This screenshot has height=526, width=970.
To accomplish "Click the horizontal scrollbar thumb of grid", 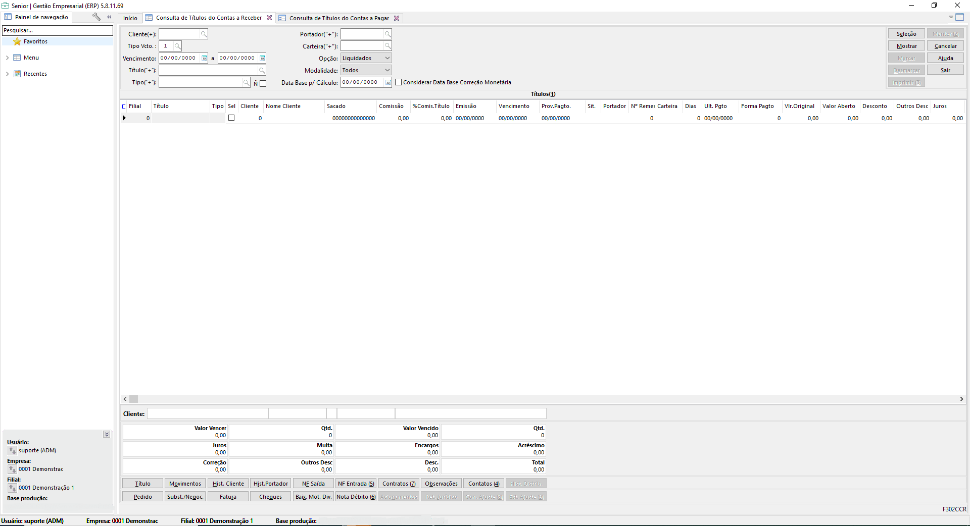I will (x=133, y=399).
